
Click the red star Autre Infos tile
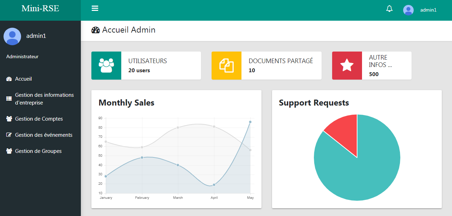pos(347,66)
